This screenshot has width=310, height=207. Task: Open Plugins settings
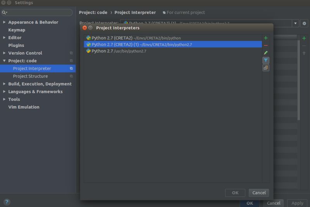16,45
